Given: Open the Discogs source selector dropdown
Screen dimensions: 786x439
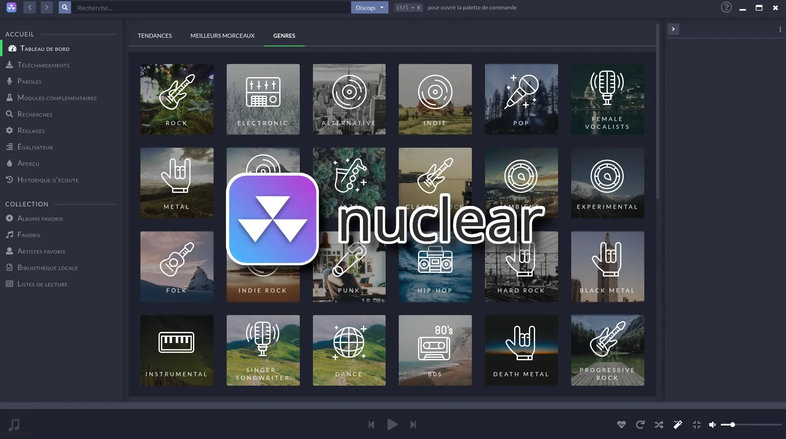Looking at the screenshot, I should [x=369, y=7].
